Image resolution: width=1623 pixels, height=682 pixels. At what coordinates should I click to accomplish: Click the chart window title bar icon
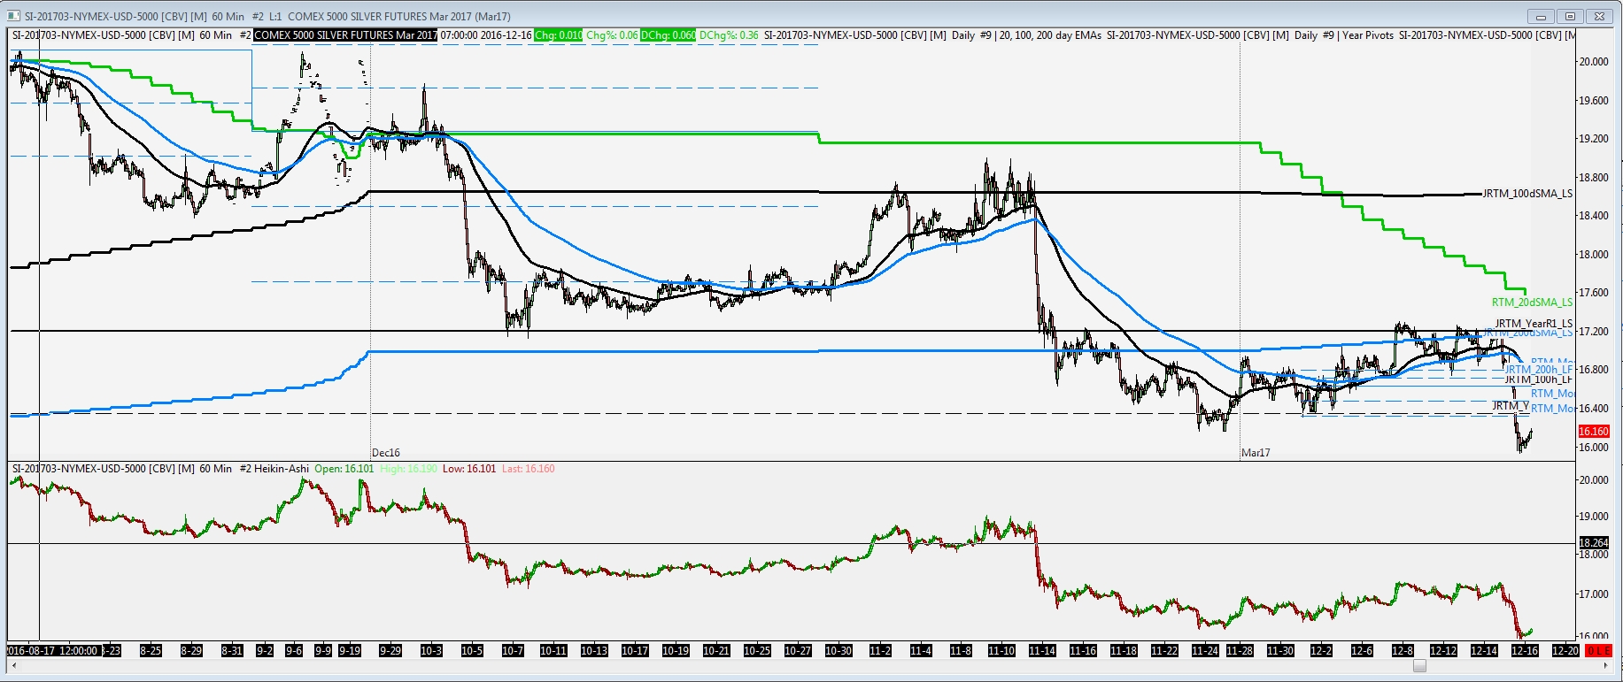tap(14, 16)
